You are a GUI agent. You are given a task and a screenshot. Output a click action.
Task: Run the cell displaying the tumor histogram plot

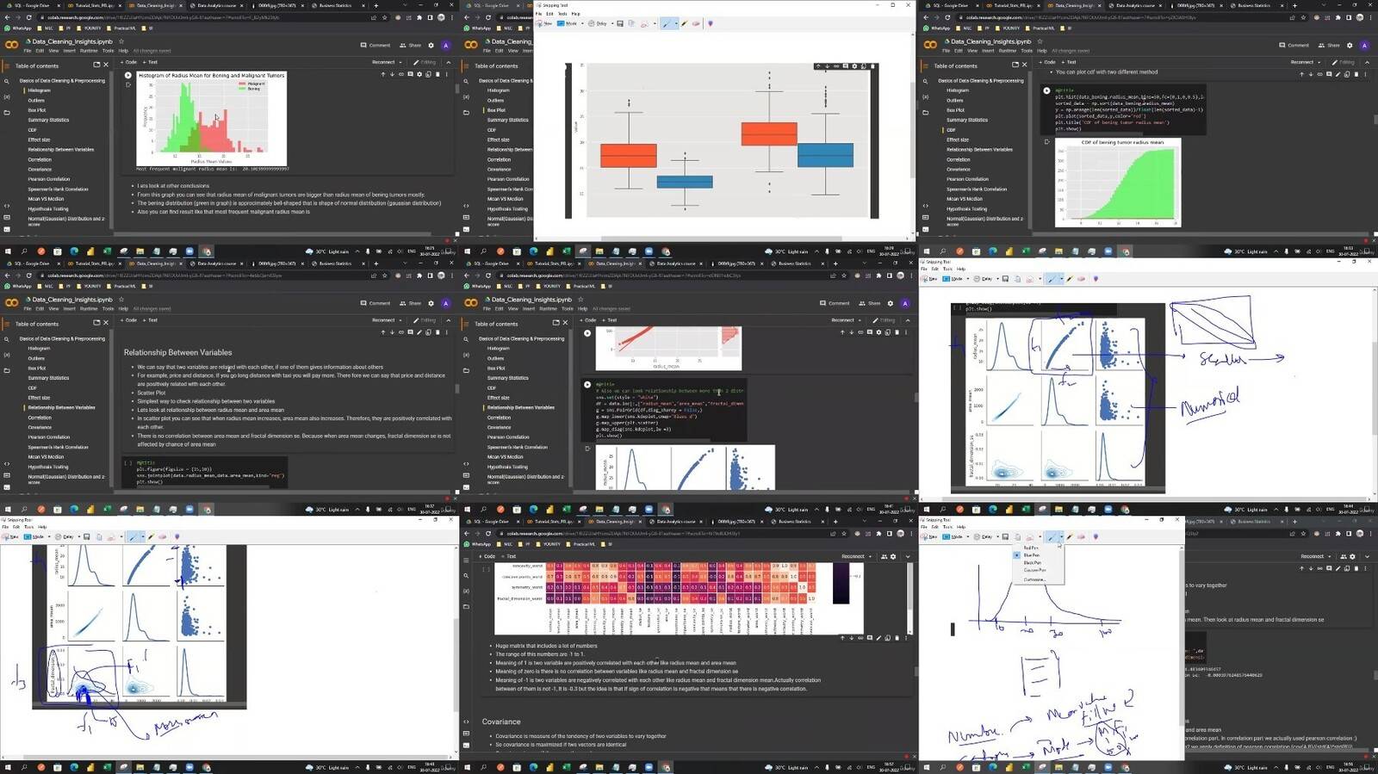pos(128,75)
